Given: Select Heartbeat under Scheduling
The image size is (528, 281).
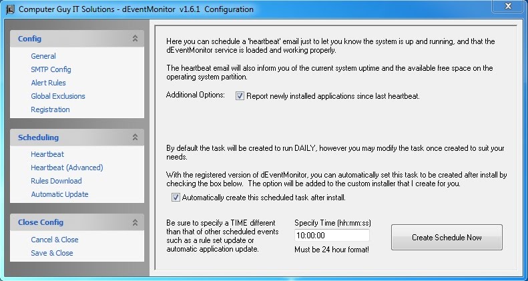Looking at the screenshot, I should [47, 154].
